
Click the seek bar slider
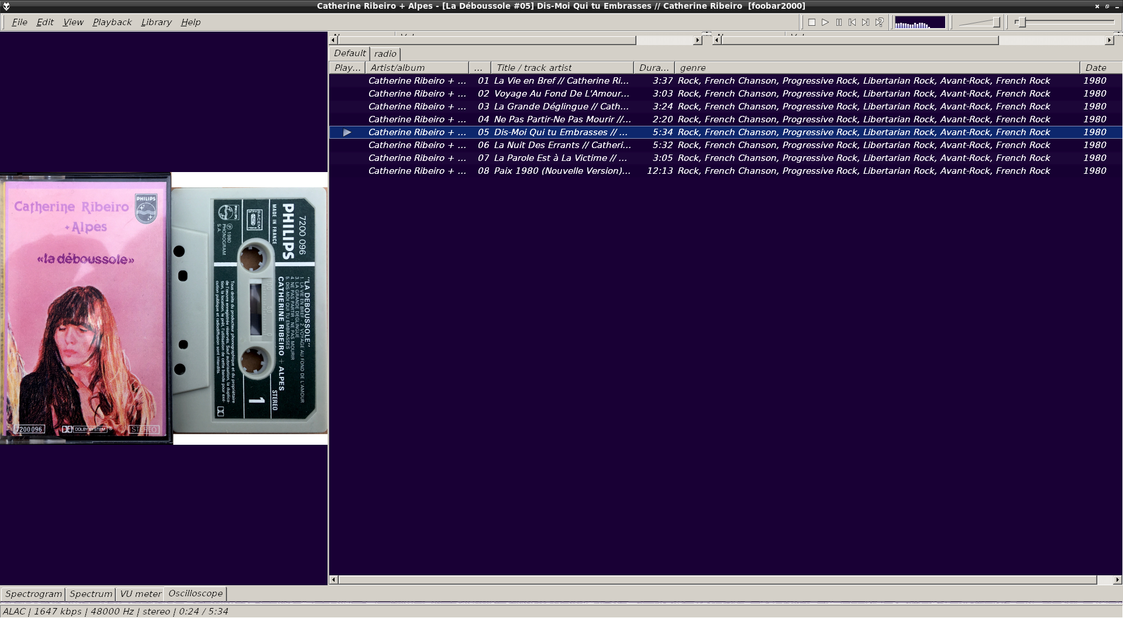point(1065,22)
